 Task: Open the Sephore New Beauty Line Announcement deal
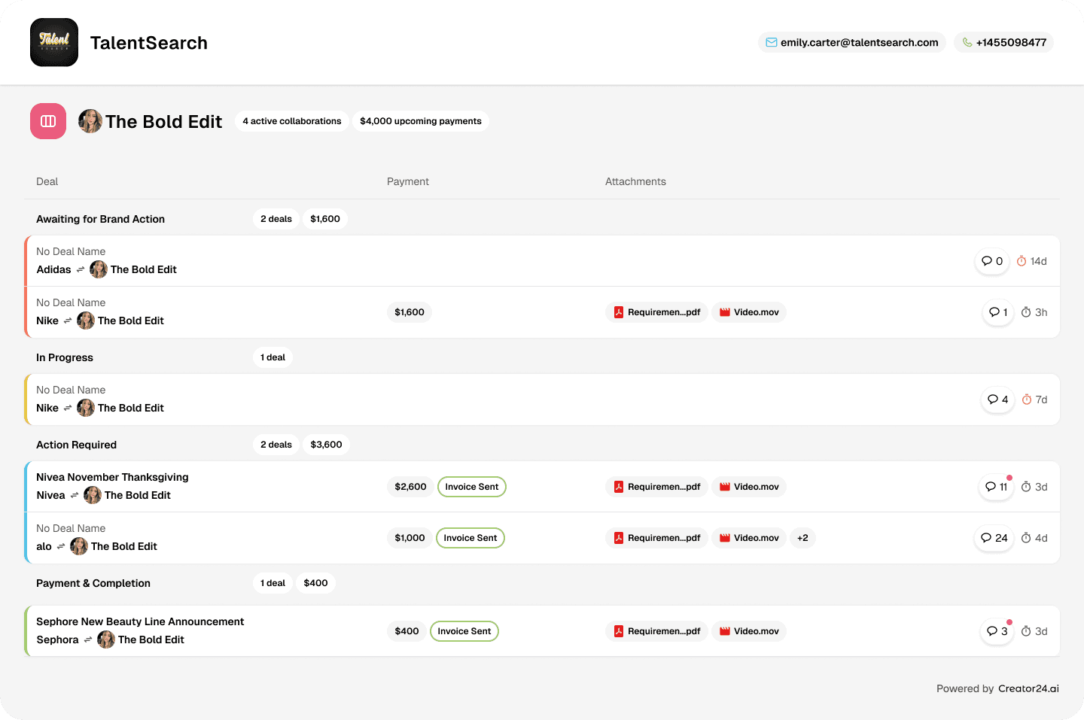542,631
